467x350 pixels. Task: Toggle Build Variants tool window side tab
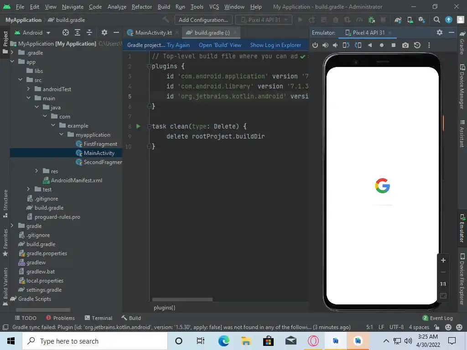point(5,287)
